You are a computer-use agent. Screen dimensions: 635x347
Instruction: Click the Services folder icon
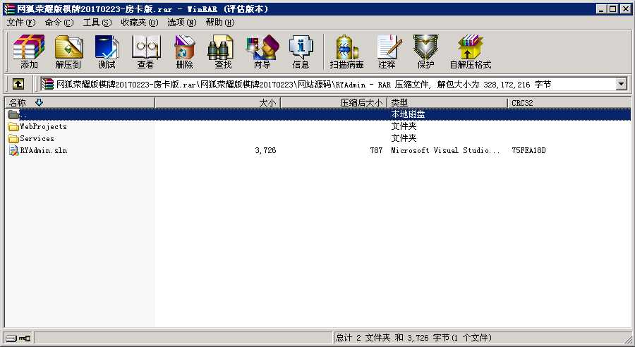(x=13, y=138)
